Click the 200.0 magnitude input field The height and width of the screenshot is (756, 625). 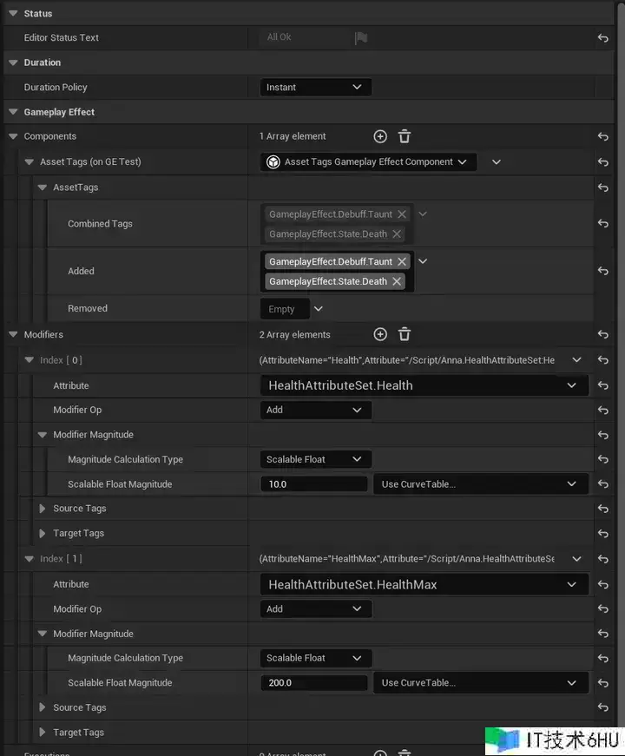coord(314,683)
